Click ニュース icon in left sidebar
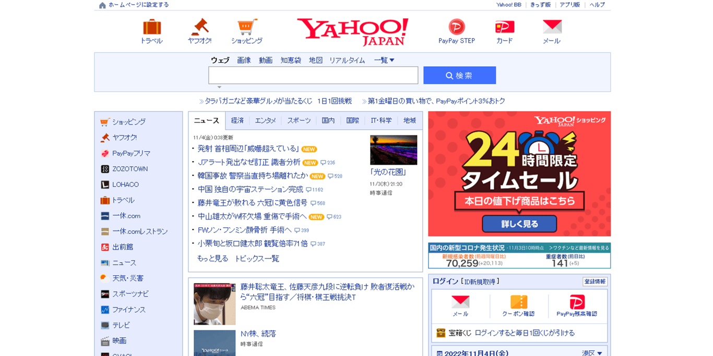 pyautogui.click(x=105, y=263)
